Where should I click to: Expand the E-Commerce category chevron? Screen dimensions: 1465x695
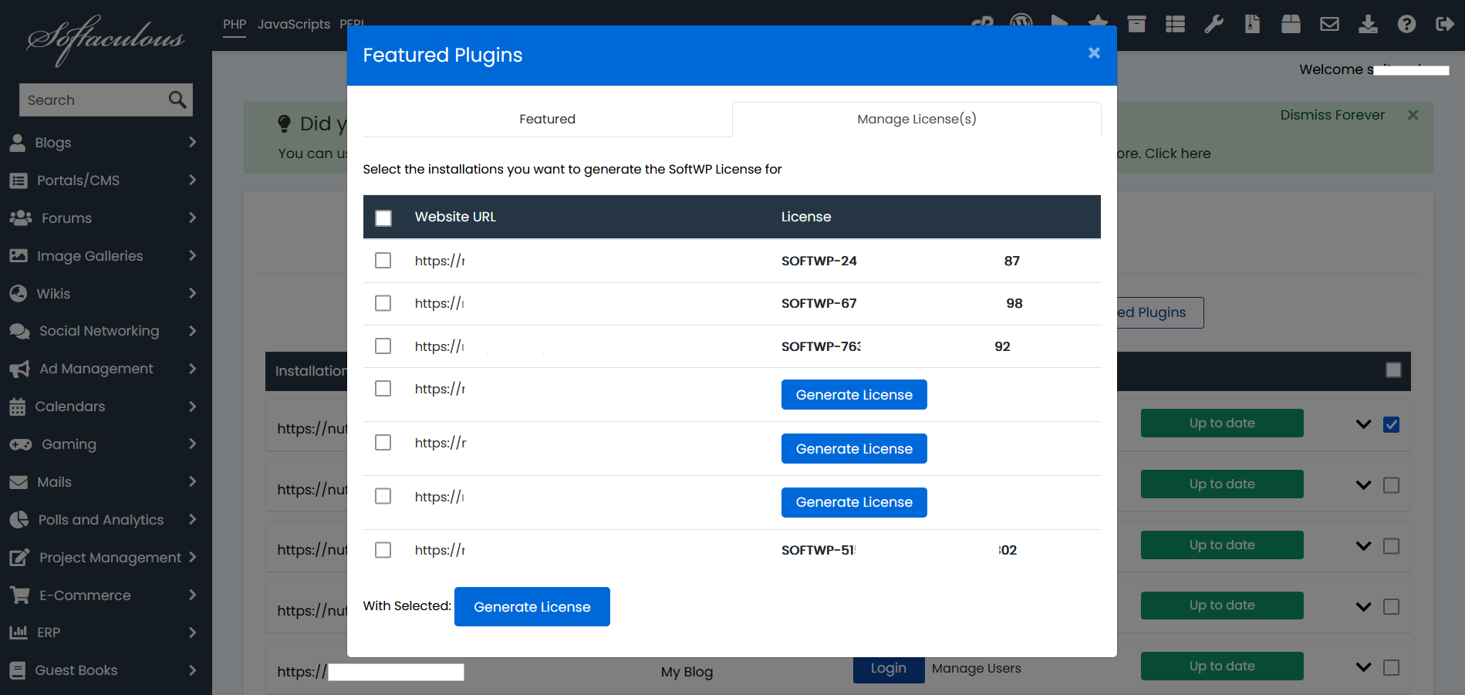[x=193, y=595]
